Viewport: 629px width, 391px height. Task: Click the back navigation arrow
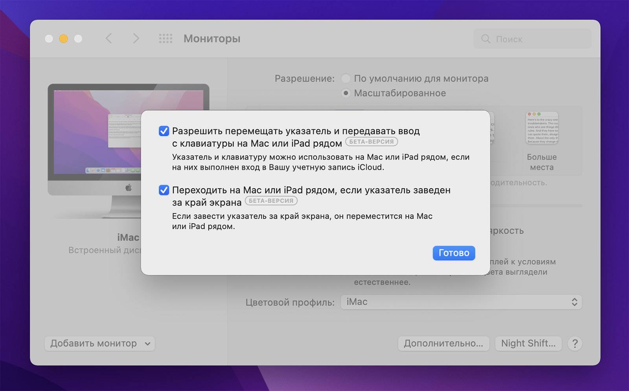(x=109, y=38)
